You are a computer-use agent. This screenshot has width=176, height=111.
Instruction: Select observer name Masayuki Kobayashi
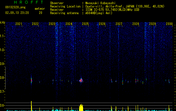100,3
